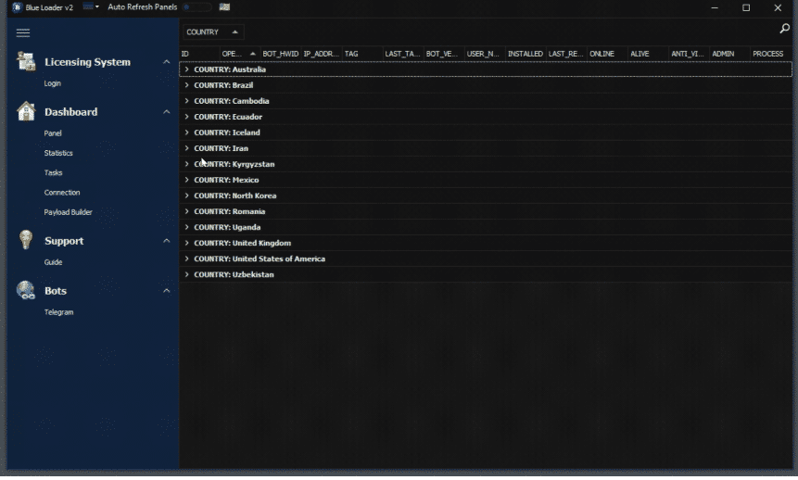Click the Auto Refresh Panels label
Image resolution: width=798 pixels, height=480 pixels.
(143, 7)
